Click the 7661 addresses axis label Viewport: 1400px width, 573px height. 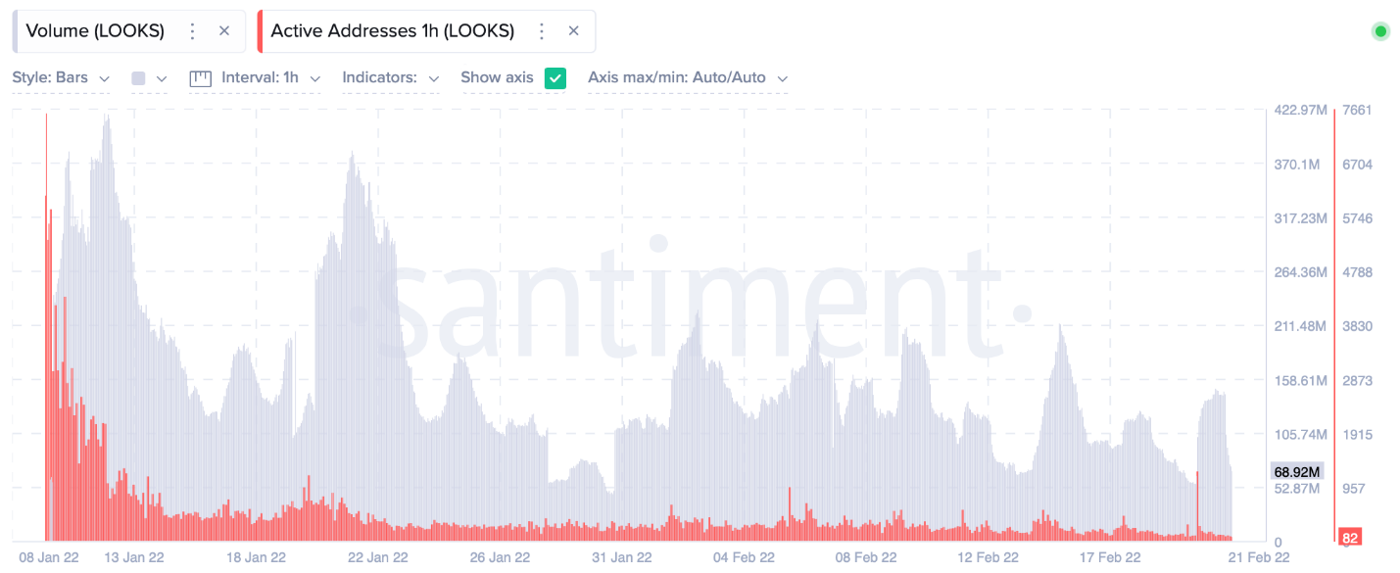coord(1358,110)
